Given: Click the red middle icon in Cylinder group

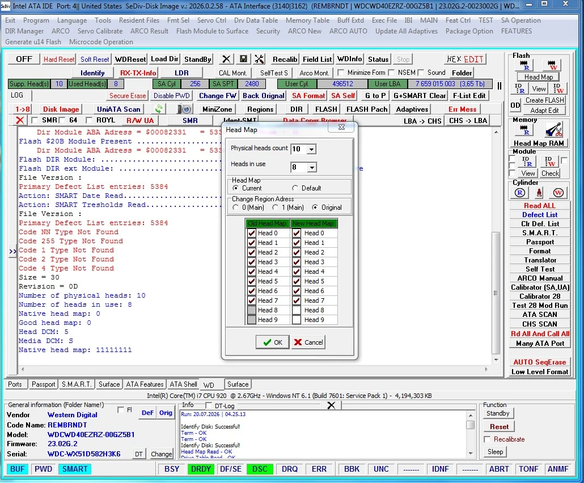Looking at the screenshot, I should coord(539,193).
